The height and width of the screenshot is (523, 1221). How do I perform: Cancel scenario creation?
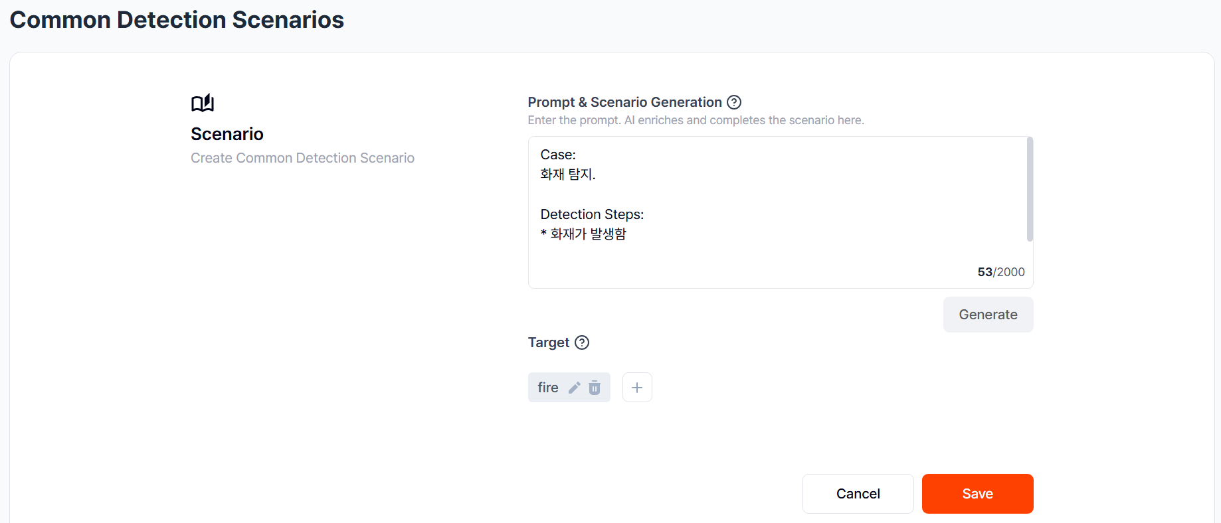click(x=858, y=494)
